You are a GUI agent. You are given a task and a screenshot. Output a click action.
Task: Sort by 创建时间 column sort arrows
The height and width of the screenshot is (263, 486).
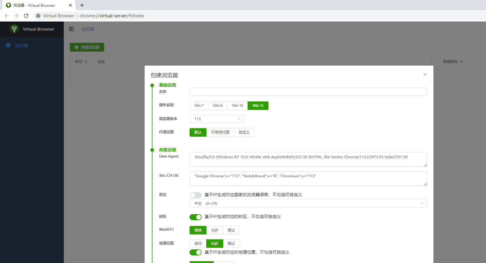461,62
